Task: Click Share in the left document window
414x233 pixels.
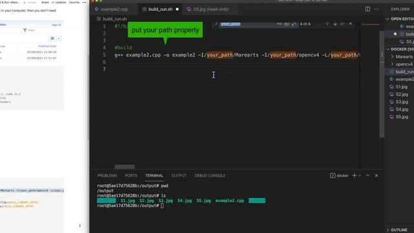Action: (x=45, y=3)
